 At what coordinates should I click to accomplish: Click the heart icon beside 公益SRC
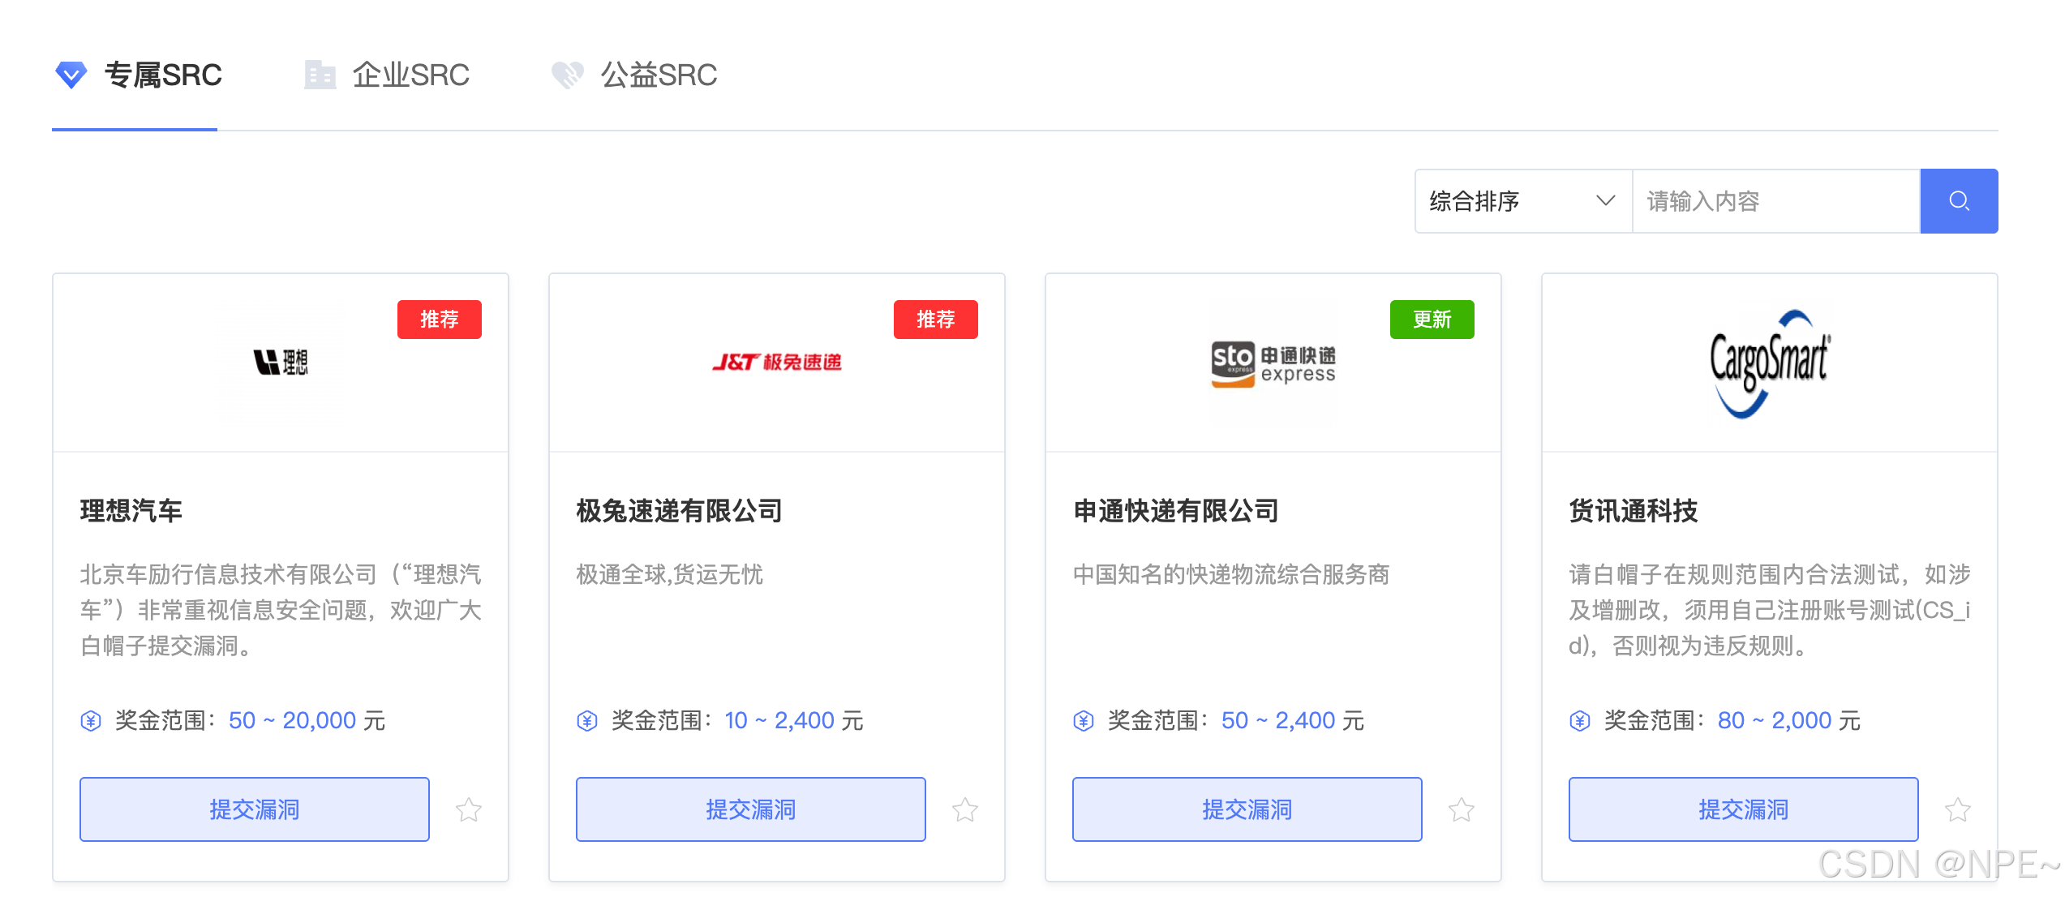coord(568,75)
